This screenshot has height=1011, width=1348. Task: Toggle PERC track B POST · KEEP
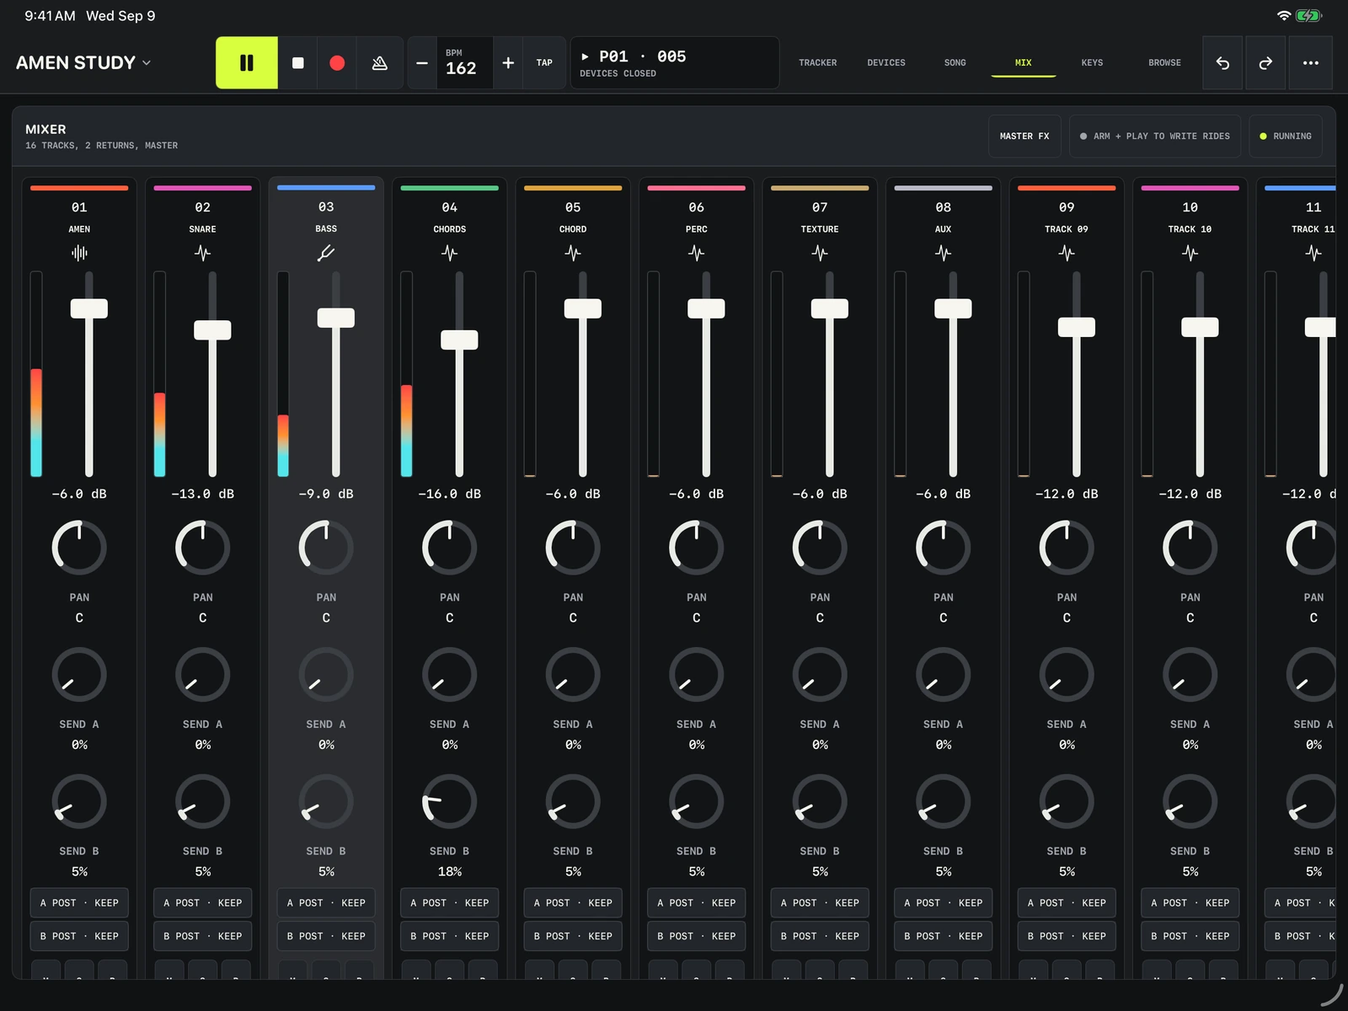[x=697, y=936]
